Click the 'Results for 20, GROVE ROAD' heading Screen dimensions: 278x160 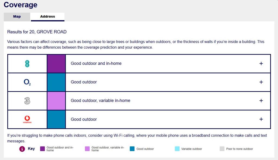(37, 32)
